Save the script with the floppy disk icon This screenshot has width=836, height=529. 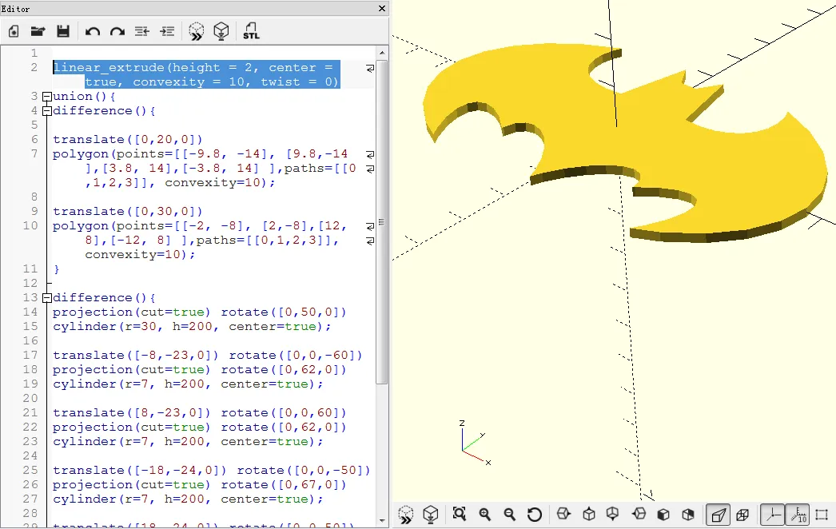pyautogui.click(x=63, y=31)
